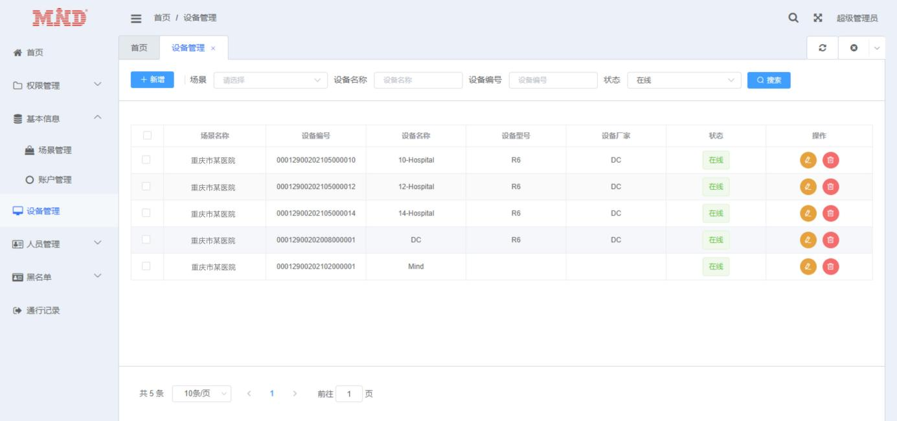Close the tab using circled X icon
Viewport: 897px width, 421px height.
tap(854, 48)
